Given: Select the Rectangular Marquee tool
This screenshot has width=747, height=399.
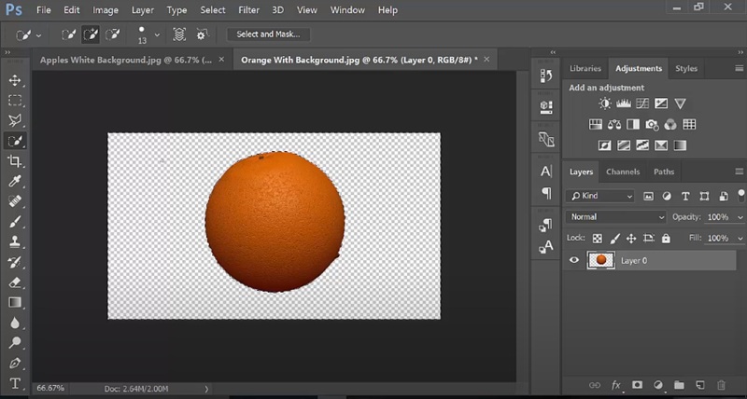Looking at the screenshot, I should (15, 101).
